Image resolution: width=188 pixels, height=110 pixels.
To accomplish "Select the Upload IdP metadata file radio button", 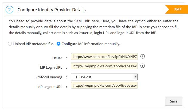I will pos(10,44).
